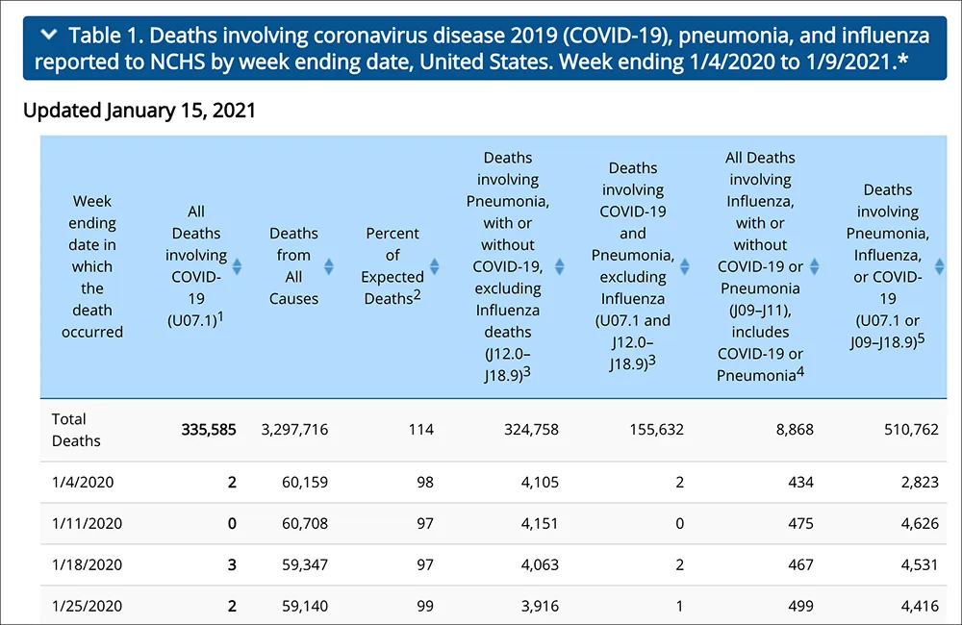Sort by Deaths from All Causes column

pyautogui.click(x=329, y=266)
